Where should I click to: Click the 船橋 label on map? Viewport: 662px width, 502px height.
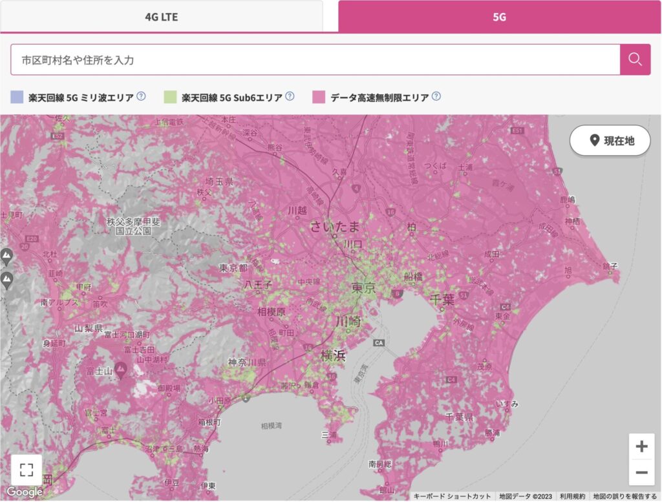pos(413,277)
